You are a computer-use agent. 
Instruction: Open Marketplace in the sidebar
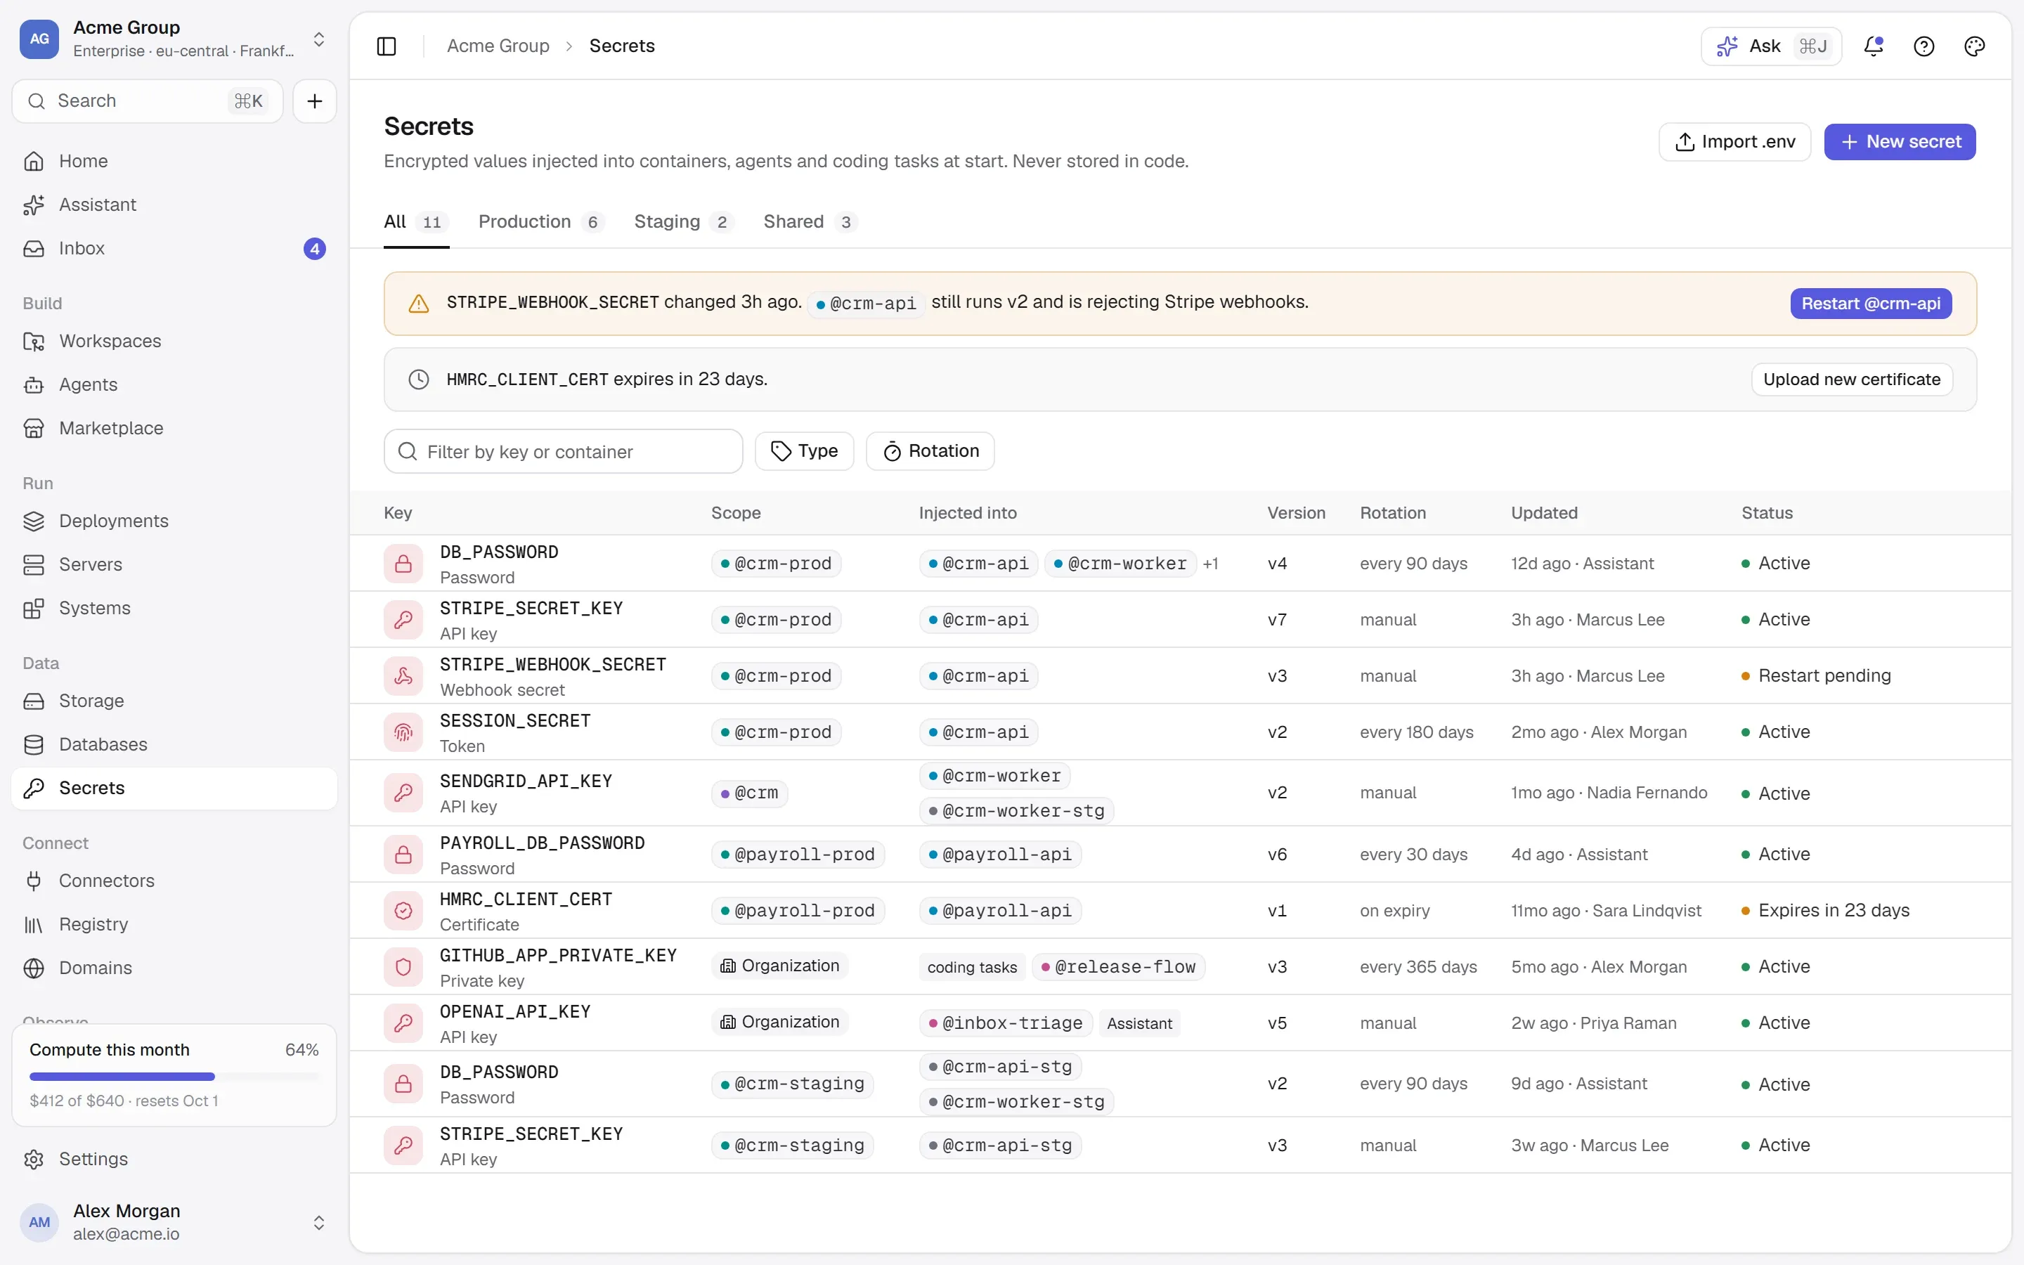tap(174, 427)
